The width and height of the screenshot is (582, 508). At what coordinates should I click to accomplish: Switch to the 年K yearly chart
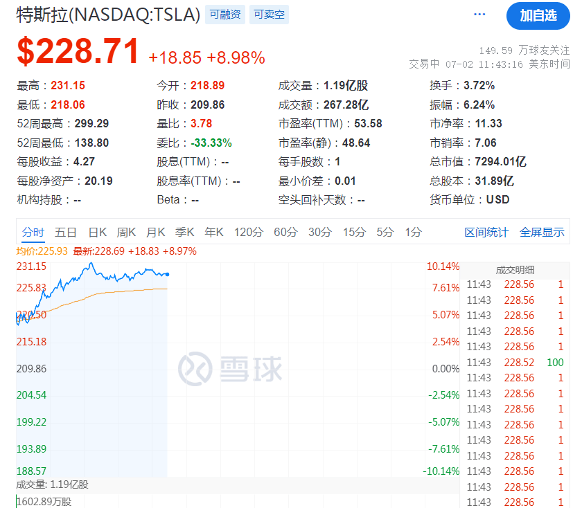tap(213, 233)
